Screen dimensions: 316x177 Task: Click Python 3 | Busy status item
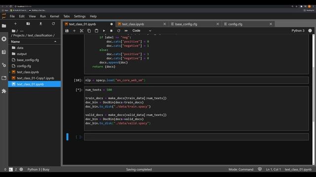pos(39,169)
